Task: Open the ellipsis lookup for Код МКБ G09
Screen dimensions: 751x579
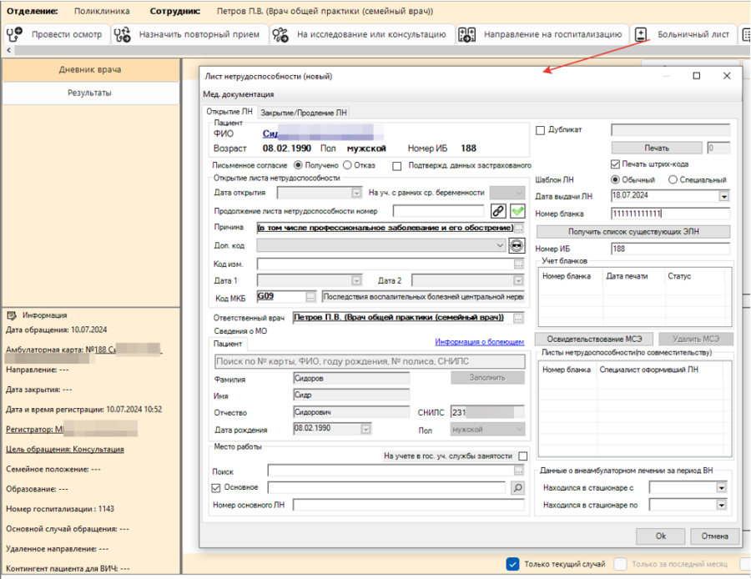Action: (311, 297)
